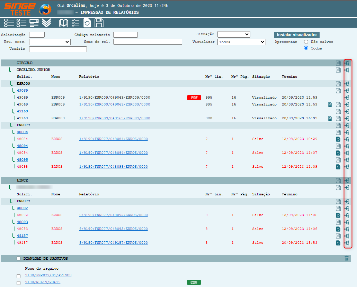Click tree icon in ESR009 group row
This screenshot has height=287, width=357.
pos(347,84)
